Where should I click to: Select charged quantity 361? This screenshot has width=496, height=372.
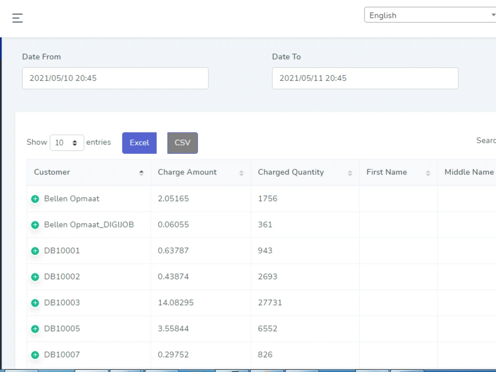point(265,225)
